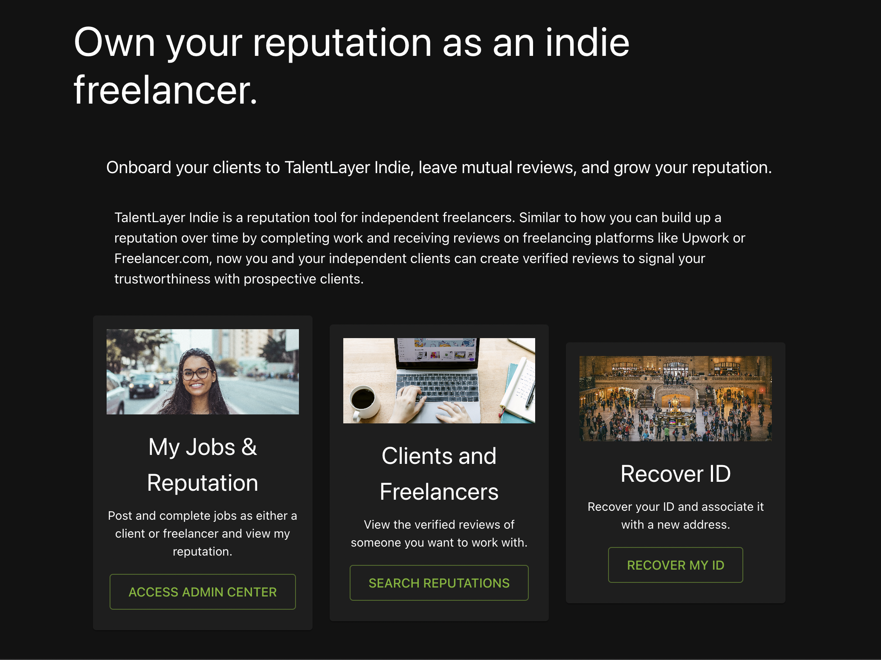Click the smiling woman with glasses photo
The width and height of the screenshot is (881, 660).
[203, 371]
